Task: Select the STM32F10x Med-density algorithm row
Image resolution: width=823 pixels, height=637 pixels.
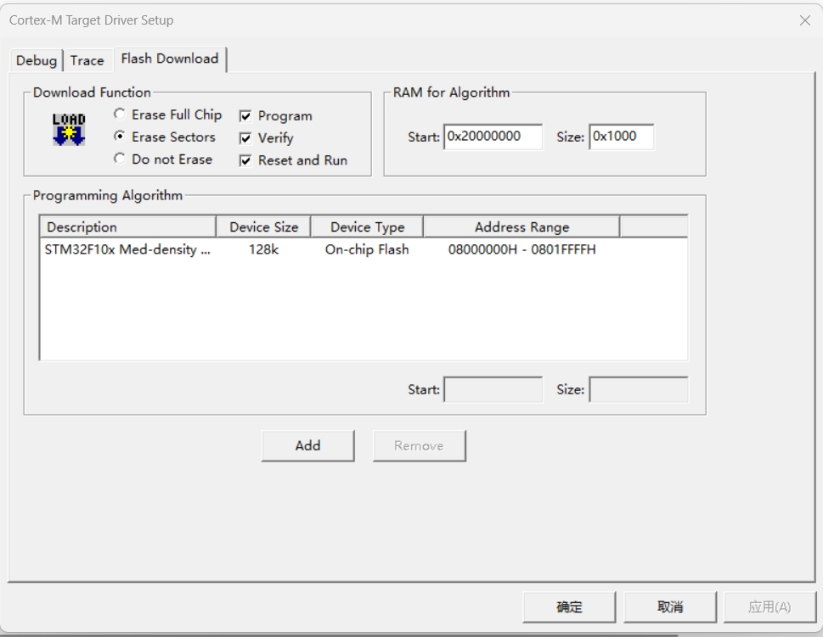Action: click(x=364, y=249)
